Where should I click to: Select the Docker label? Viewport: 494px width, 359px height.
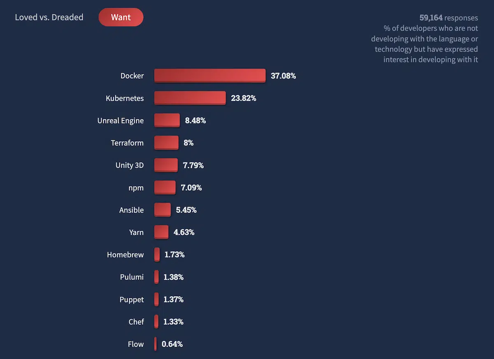(x=132, y=76)
